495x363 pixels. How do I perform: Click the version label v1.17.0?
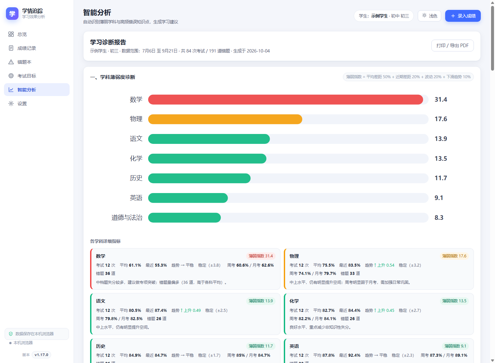41,355
